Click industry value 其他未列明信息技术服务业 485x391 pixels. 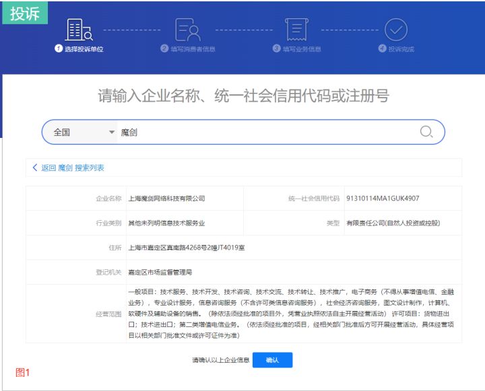click(167, 223)
